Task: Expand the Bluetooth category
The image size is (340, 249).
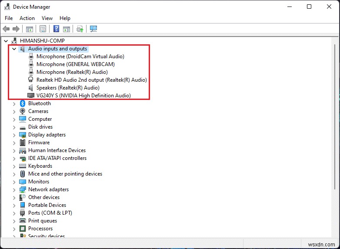Action: [14, 104]
